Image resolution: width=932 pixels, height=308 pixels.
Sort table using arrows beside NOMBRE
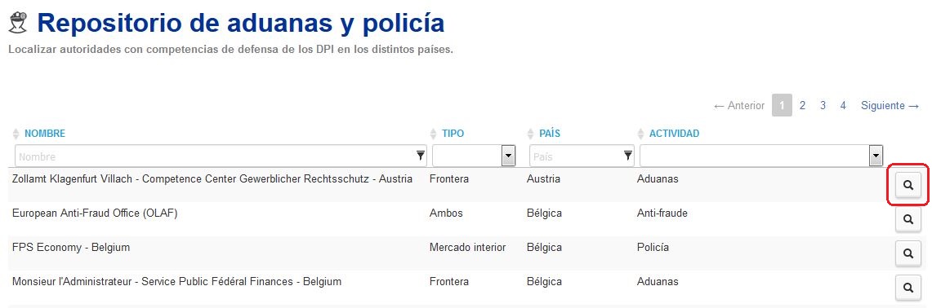[x=16, y=134]
